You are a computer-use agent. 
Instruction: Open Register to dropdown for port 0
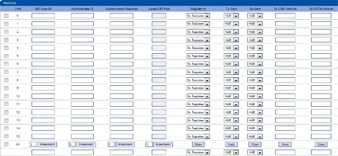pyautogui.click(x=198, y=16)
